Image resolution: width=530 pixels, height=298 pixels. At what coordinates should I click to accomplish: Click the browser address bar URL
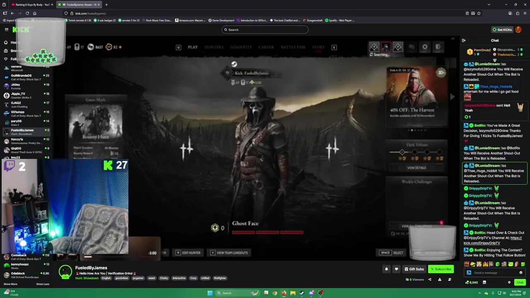click(91, 13)
